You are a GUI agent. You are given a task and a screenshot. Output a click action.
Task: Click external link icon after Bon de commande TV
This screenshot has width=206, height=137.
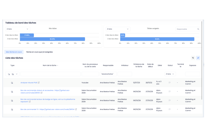tap(76, 109)
